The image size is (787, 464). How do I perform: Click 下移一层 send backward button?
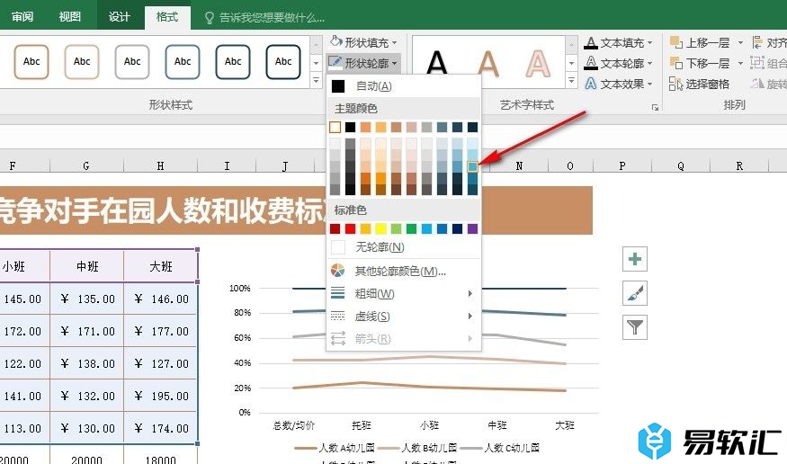[700, 63]
